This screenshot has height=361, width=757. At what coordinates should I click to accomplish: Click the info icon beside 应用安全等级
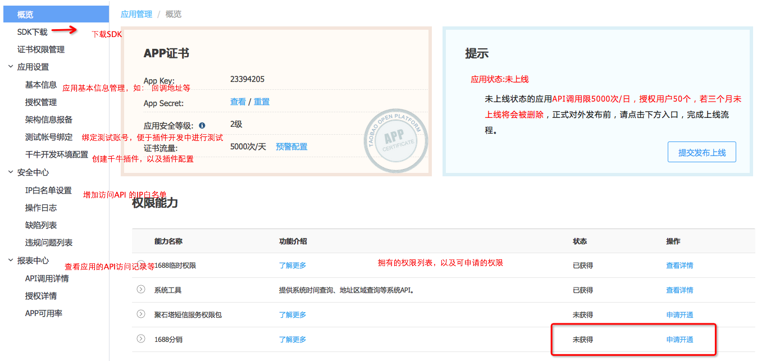click(202, 126)
